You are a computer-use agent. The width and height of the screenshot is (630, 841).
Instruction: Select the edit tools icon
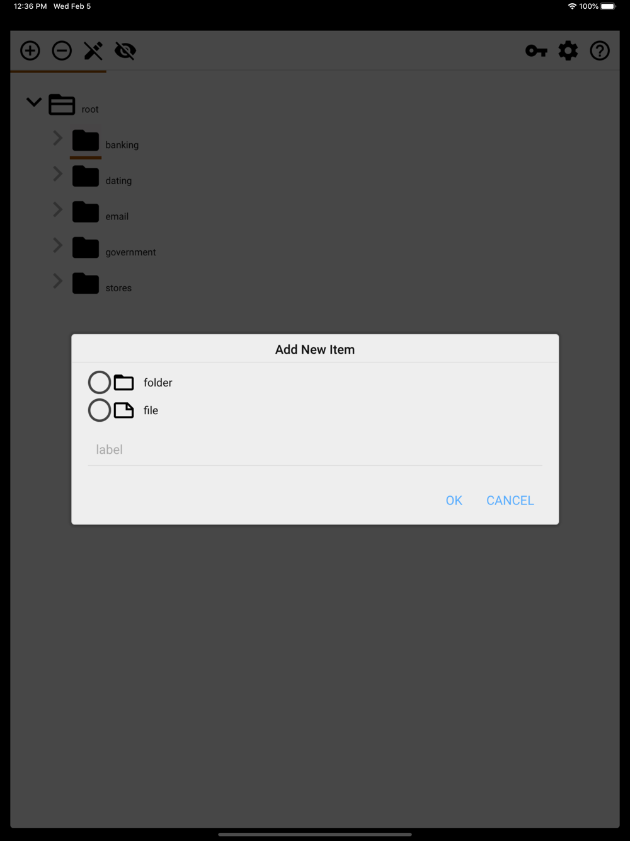(x=93, y=50)
